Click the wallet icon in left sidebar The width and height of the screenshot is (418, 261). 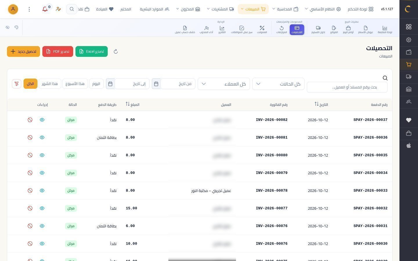[409, 52]
